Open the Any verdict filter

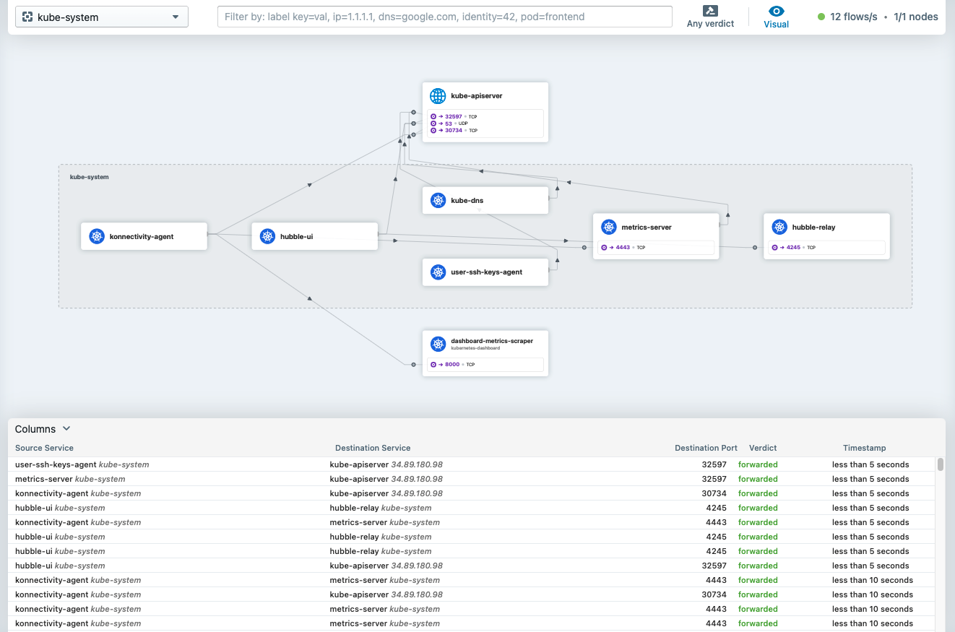pos(710,17)
